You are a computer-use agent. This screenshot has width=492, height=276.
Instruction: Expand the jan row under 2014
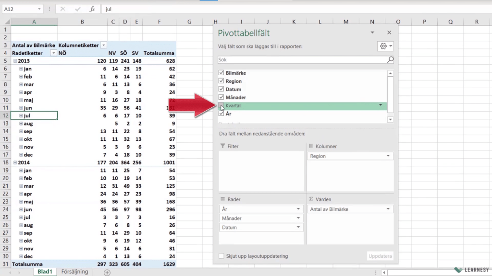[21, 171]
